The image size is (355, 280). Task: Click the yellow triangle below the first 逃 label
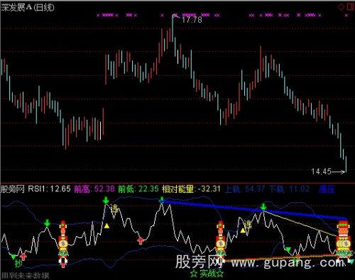coord(106,226)
